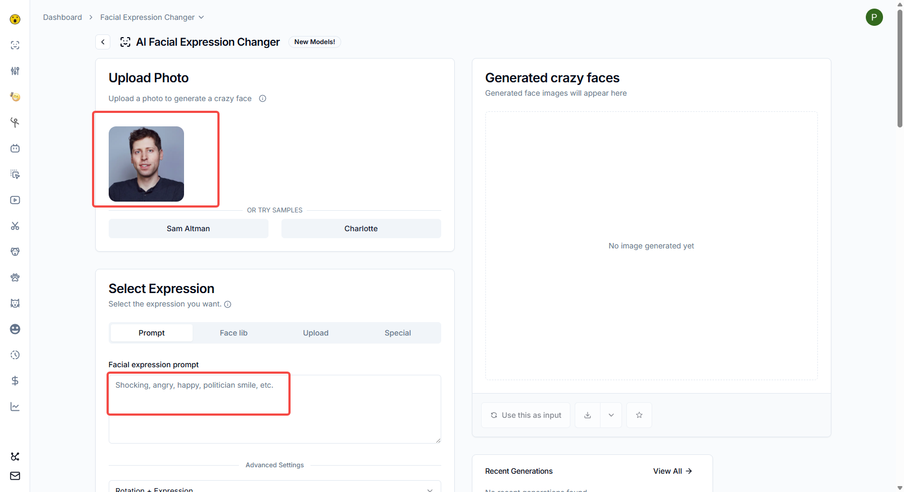Click the facial expression prompt text box
904x492 pixels.
point(274,409)
